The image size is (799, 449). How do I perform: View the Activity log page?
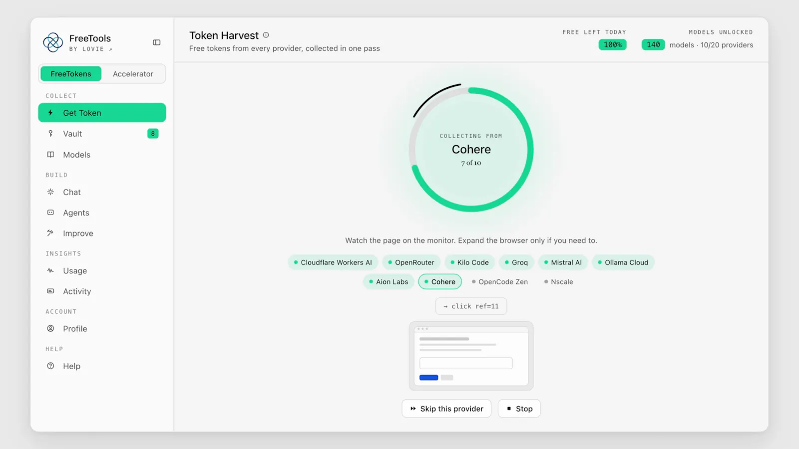pos(102,291)
